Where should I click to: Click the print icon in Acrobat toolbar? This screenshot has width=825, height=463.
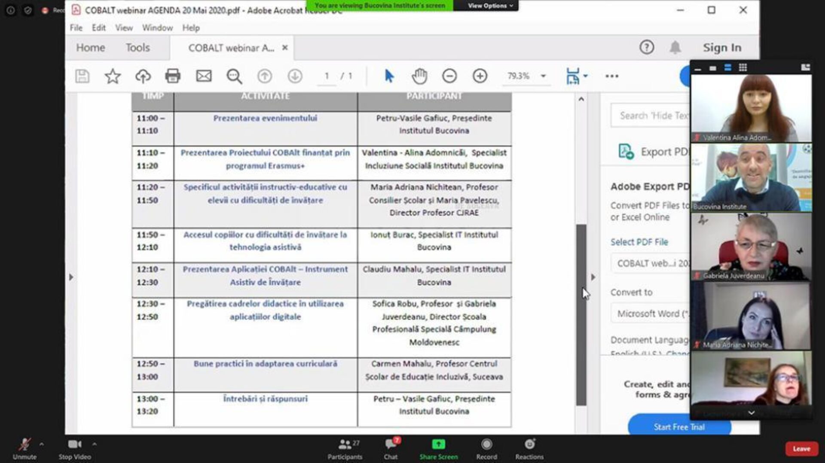(173, 76)
